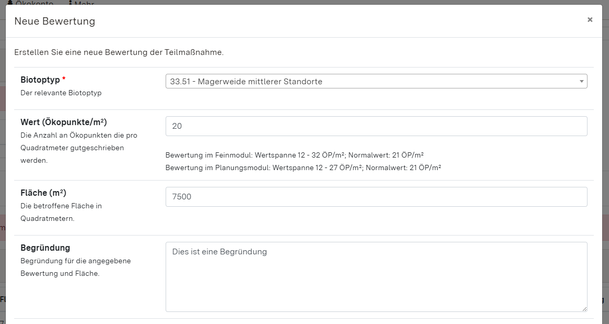Click the 'Neue Bewertung' dialog title
This screenshot has width=609, height=324.
(55, 21)
